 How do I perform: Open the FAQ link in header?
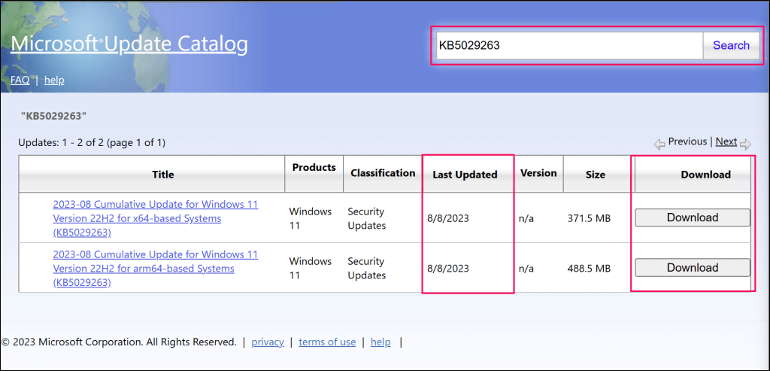coord(20,80)
